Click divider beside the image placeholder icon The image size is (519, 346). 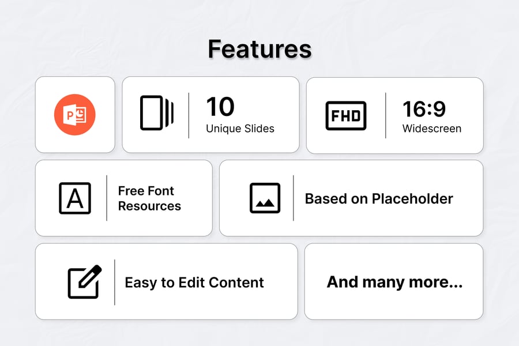293,198
